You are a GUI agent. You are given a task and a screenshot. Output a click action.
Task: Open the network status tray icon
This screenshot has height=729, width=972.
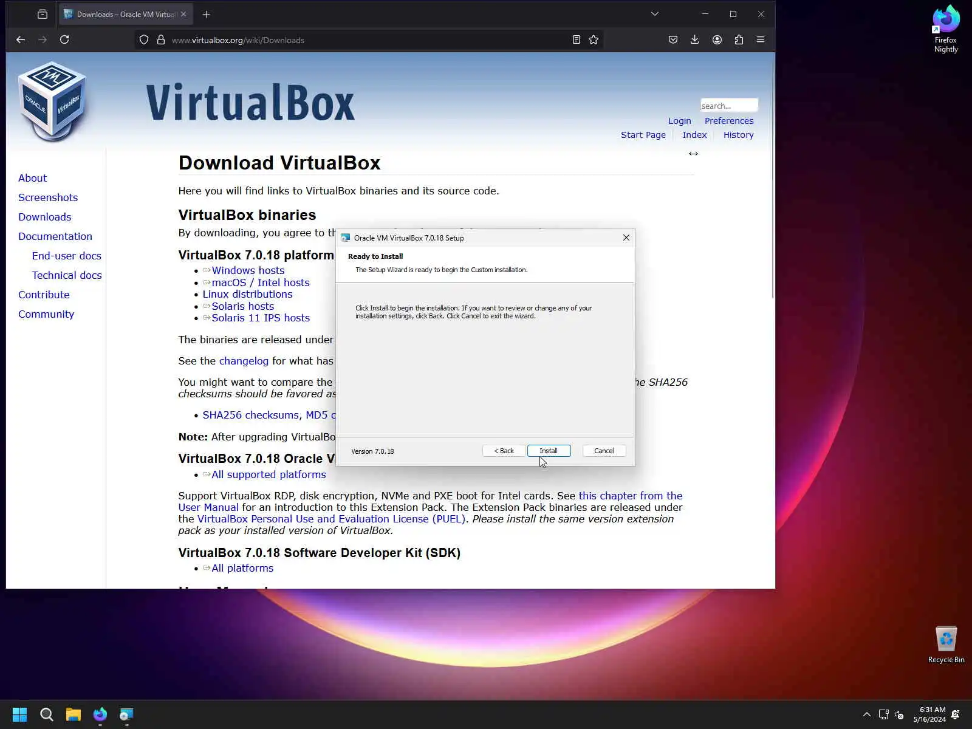click(x=884, y=714)
